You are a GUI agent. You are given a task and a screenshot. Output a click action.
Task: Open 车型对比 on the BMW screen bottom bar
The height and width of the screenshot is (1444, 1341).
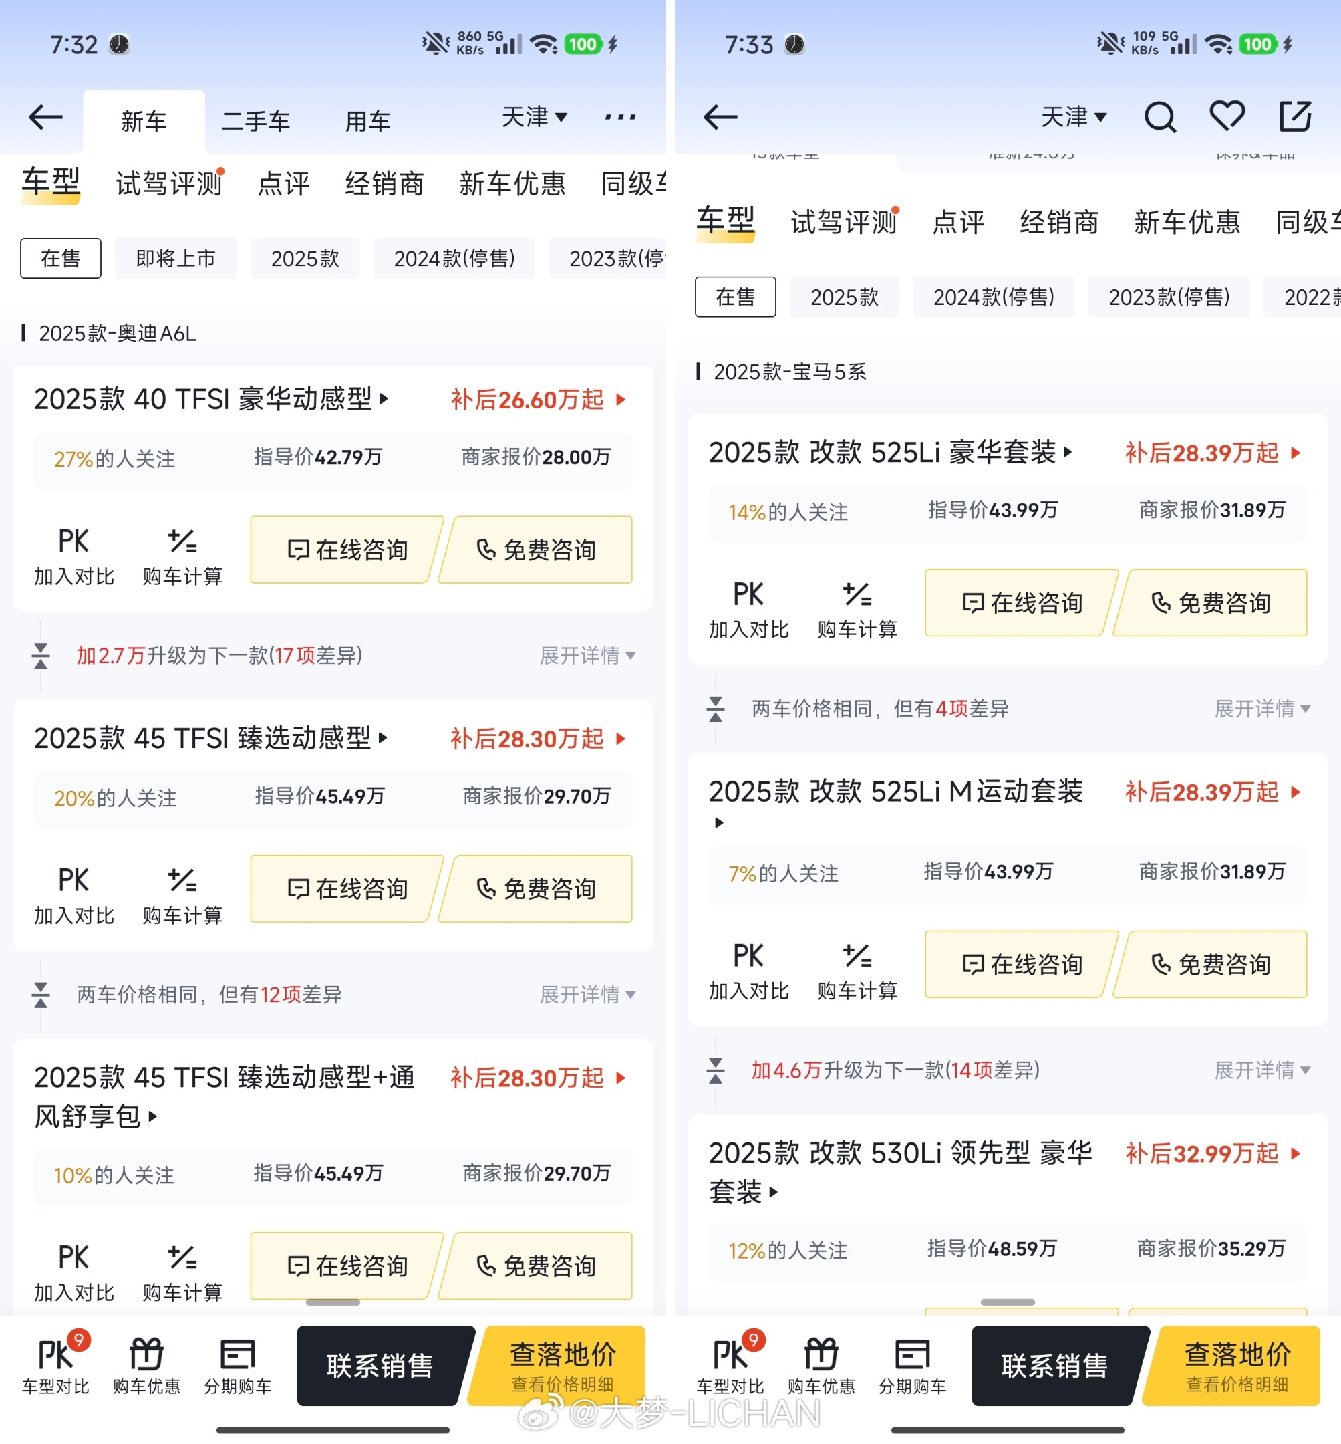731,1364
